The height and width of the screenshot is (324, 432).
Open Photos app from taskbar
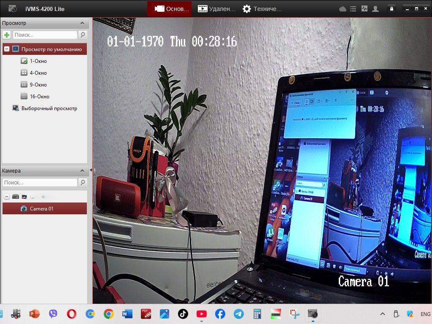(x=165, y=314)
